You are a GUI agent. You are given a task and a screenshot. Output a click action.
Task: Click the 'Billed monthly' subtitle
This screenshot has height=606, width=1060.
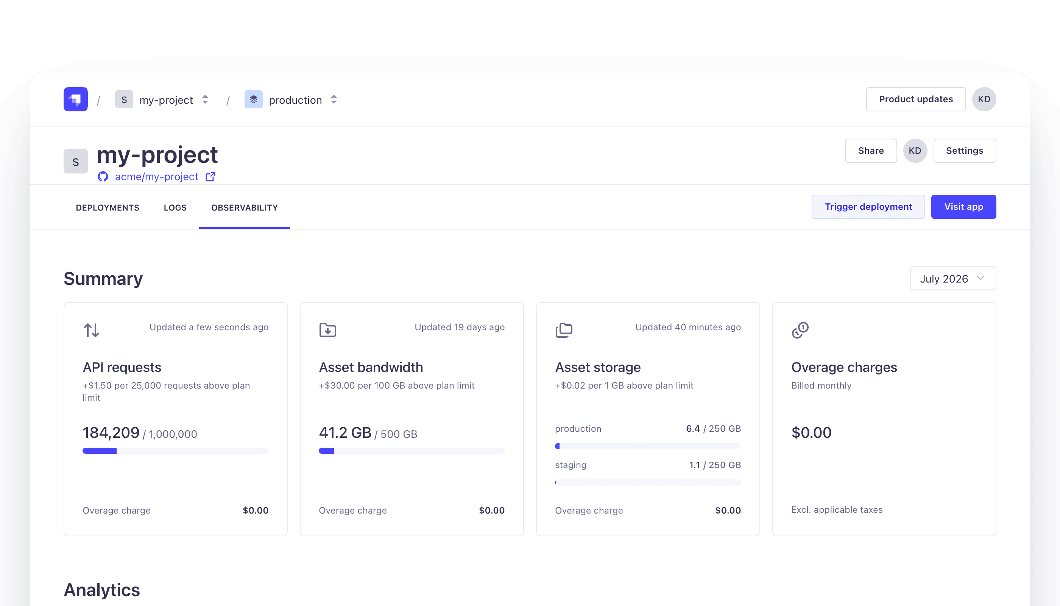[821, 386]
